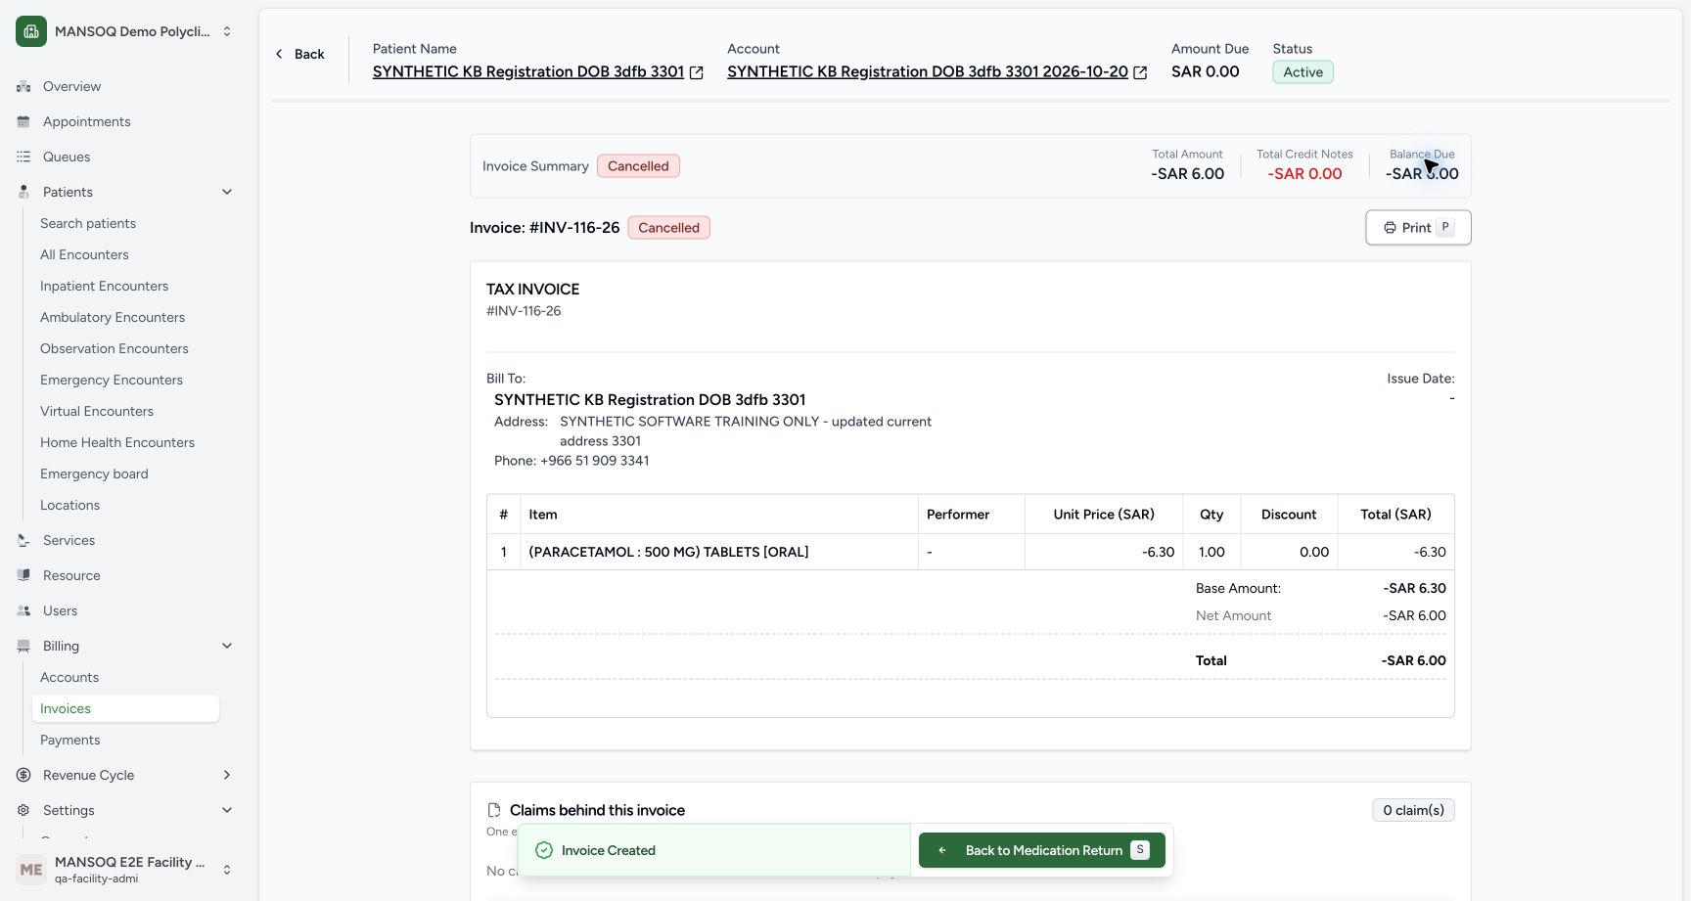Click the MANSOQ facility logo icon

coord(31,31)
